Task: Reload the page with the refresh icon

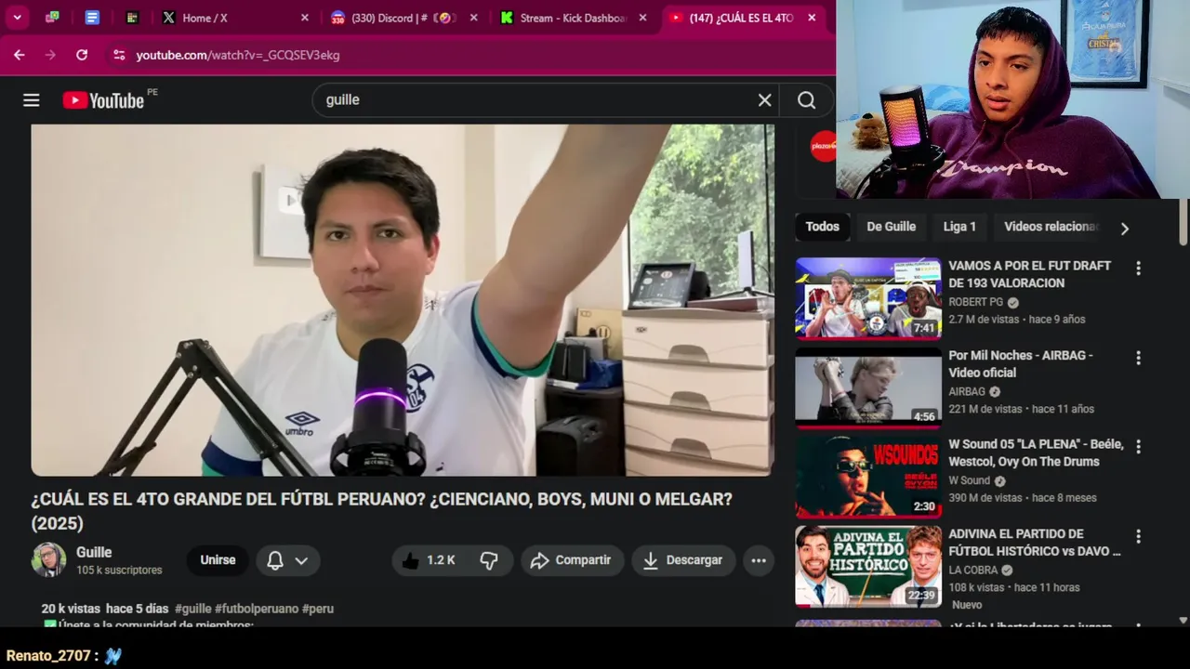Action: pos(82,55)
